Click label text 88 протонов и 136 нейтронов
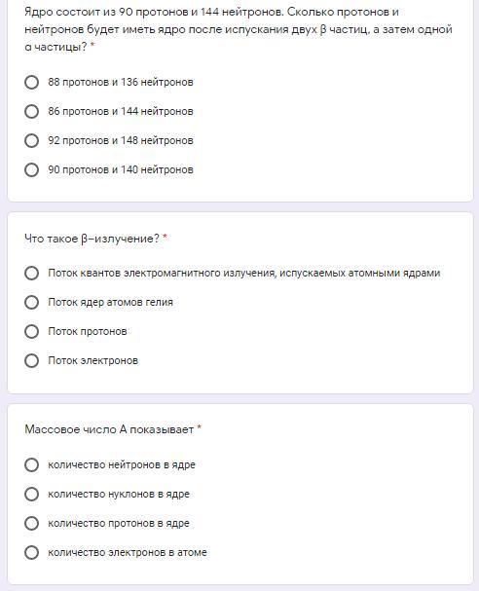The width and height of the screenshot is (479, 591). coord(121,82)
